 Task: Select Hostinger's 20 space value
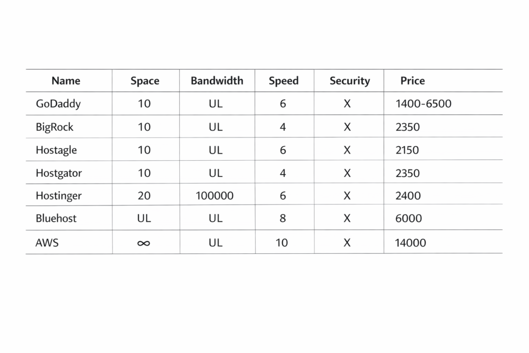click(x=144, y=196)
